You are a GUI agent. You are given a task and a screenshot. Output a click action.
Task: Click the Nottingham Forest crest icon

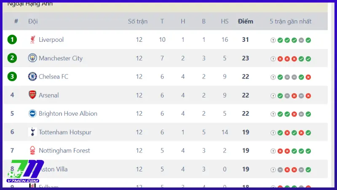(x=32, y=151)
